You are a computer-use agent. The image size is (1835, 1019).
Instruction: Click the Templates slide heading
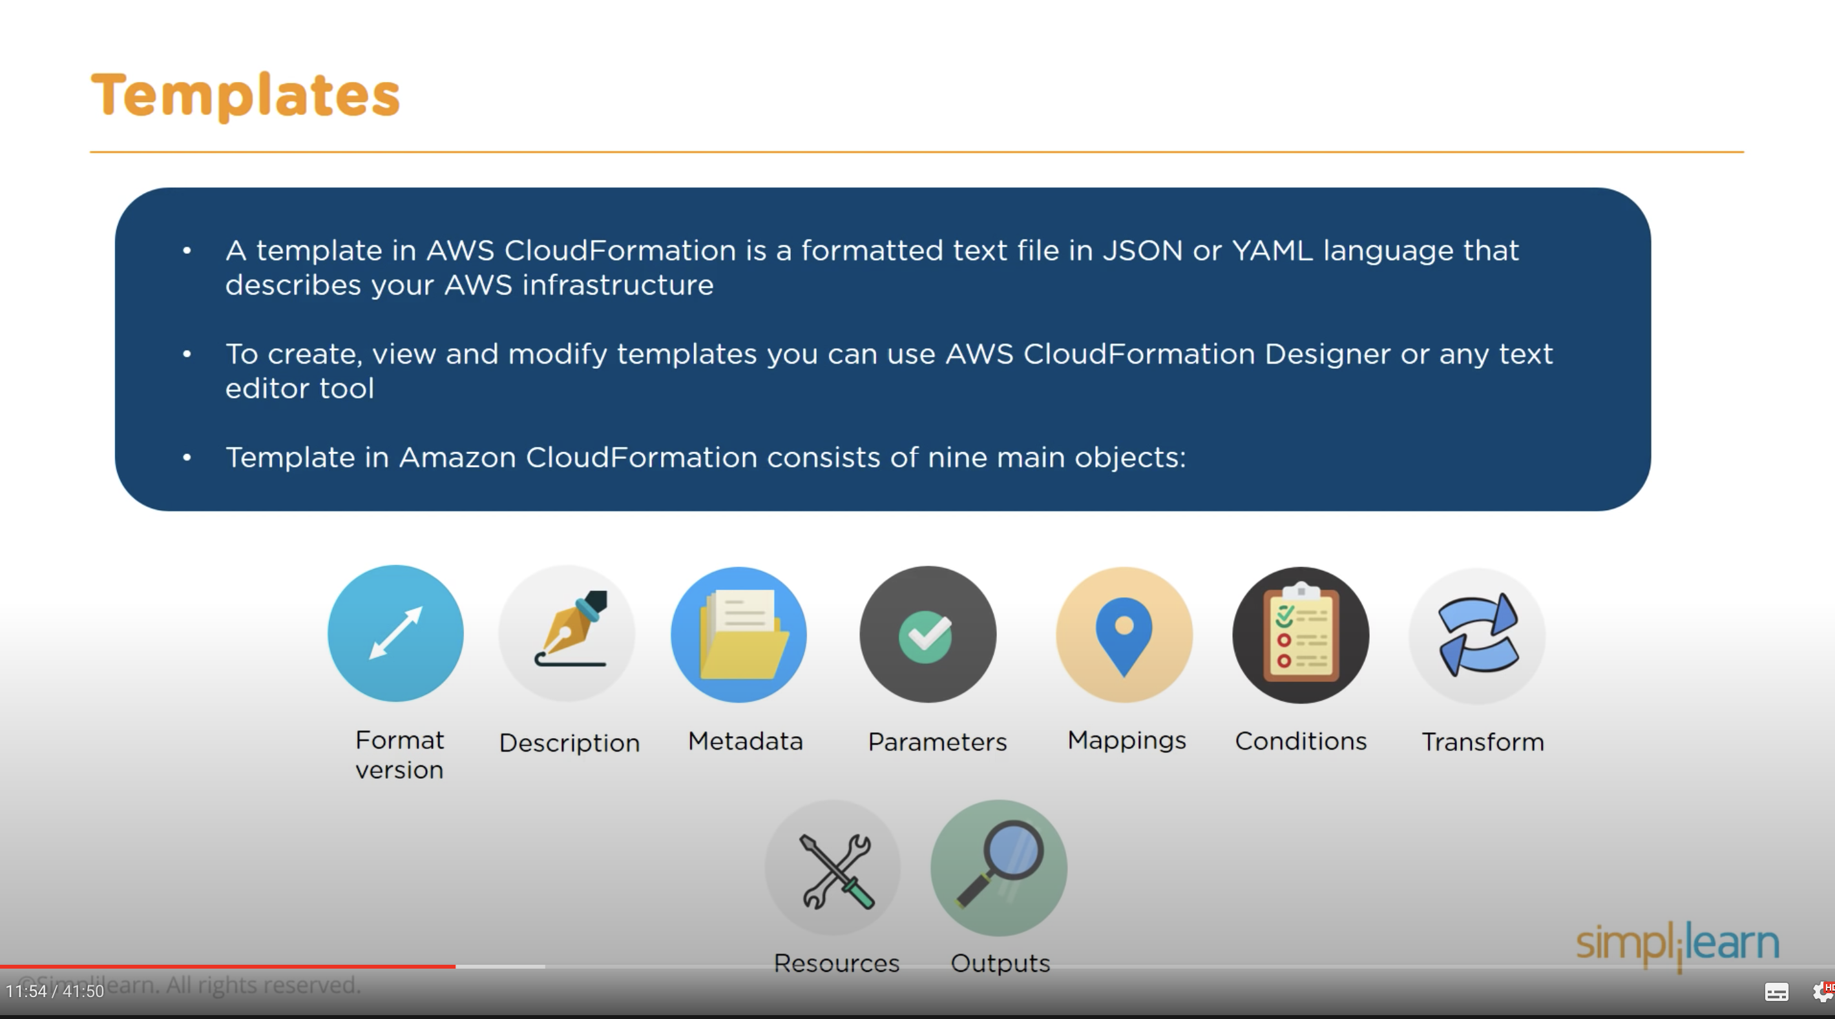(246, 95)
